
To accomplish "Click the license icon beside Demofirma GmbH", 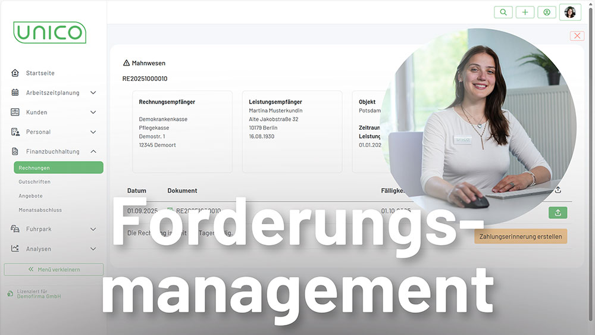I will pyautogui.click(x=10, y=294).
